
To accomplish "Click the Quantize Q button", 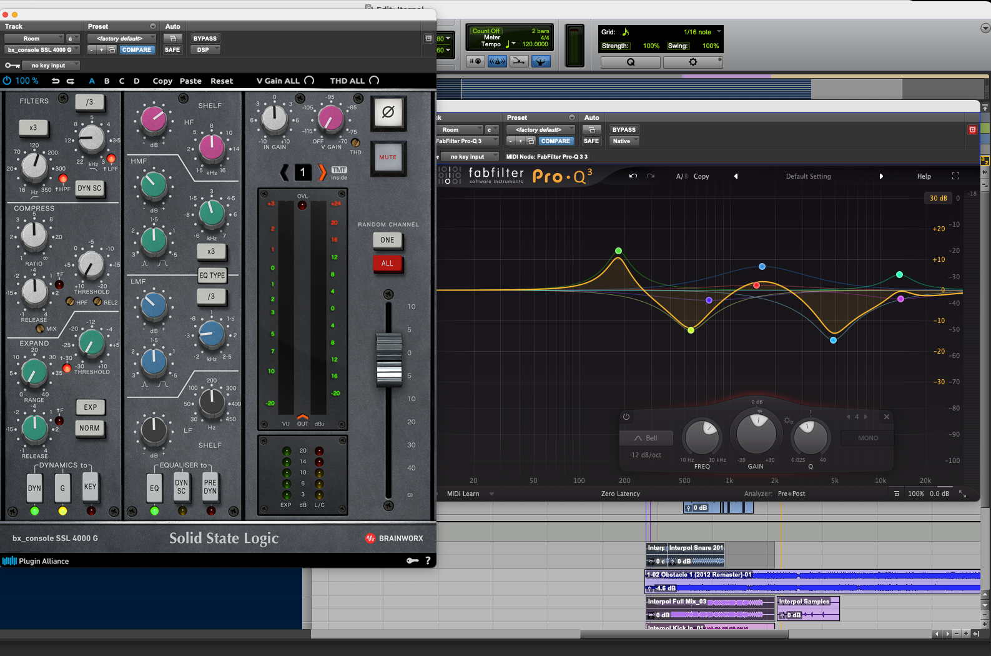I will click(x=631, y=62).
